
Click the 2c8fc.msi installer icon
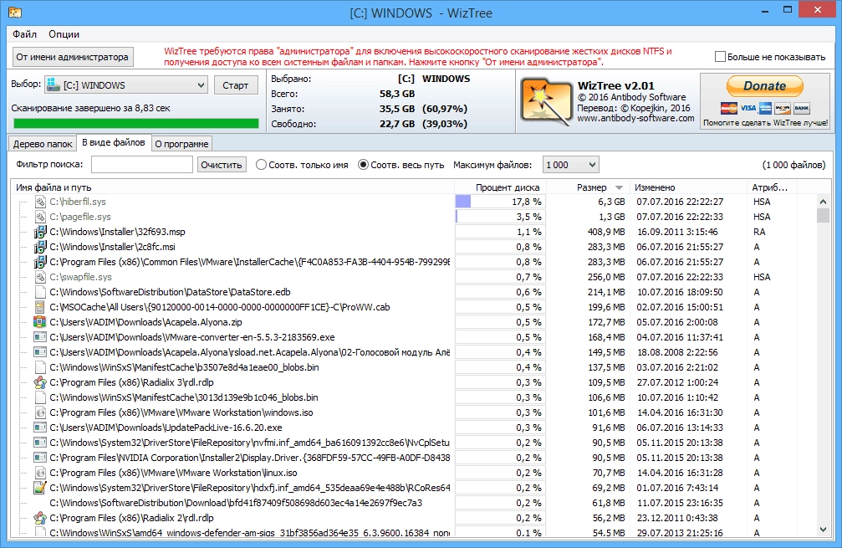40,247
